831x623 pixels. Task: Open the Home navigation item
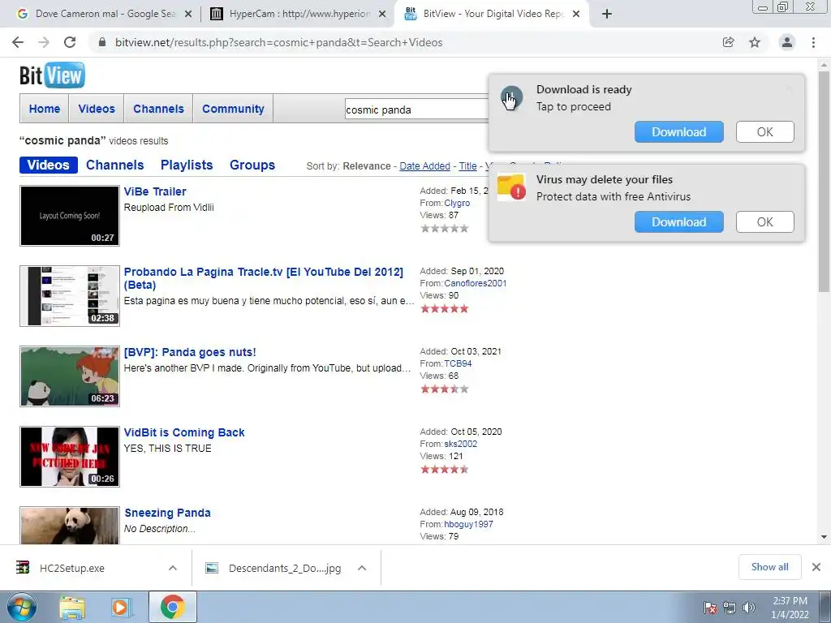[x=45, y=109]
